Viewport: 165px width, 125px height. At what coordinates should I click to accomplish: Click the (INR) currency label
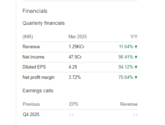[x=28, y=37]
